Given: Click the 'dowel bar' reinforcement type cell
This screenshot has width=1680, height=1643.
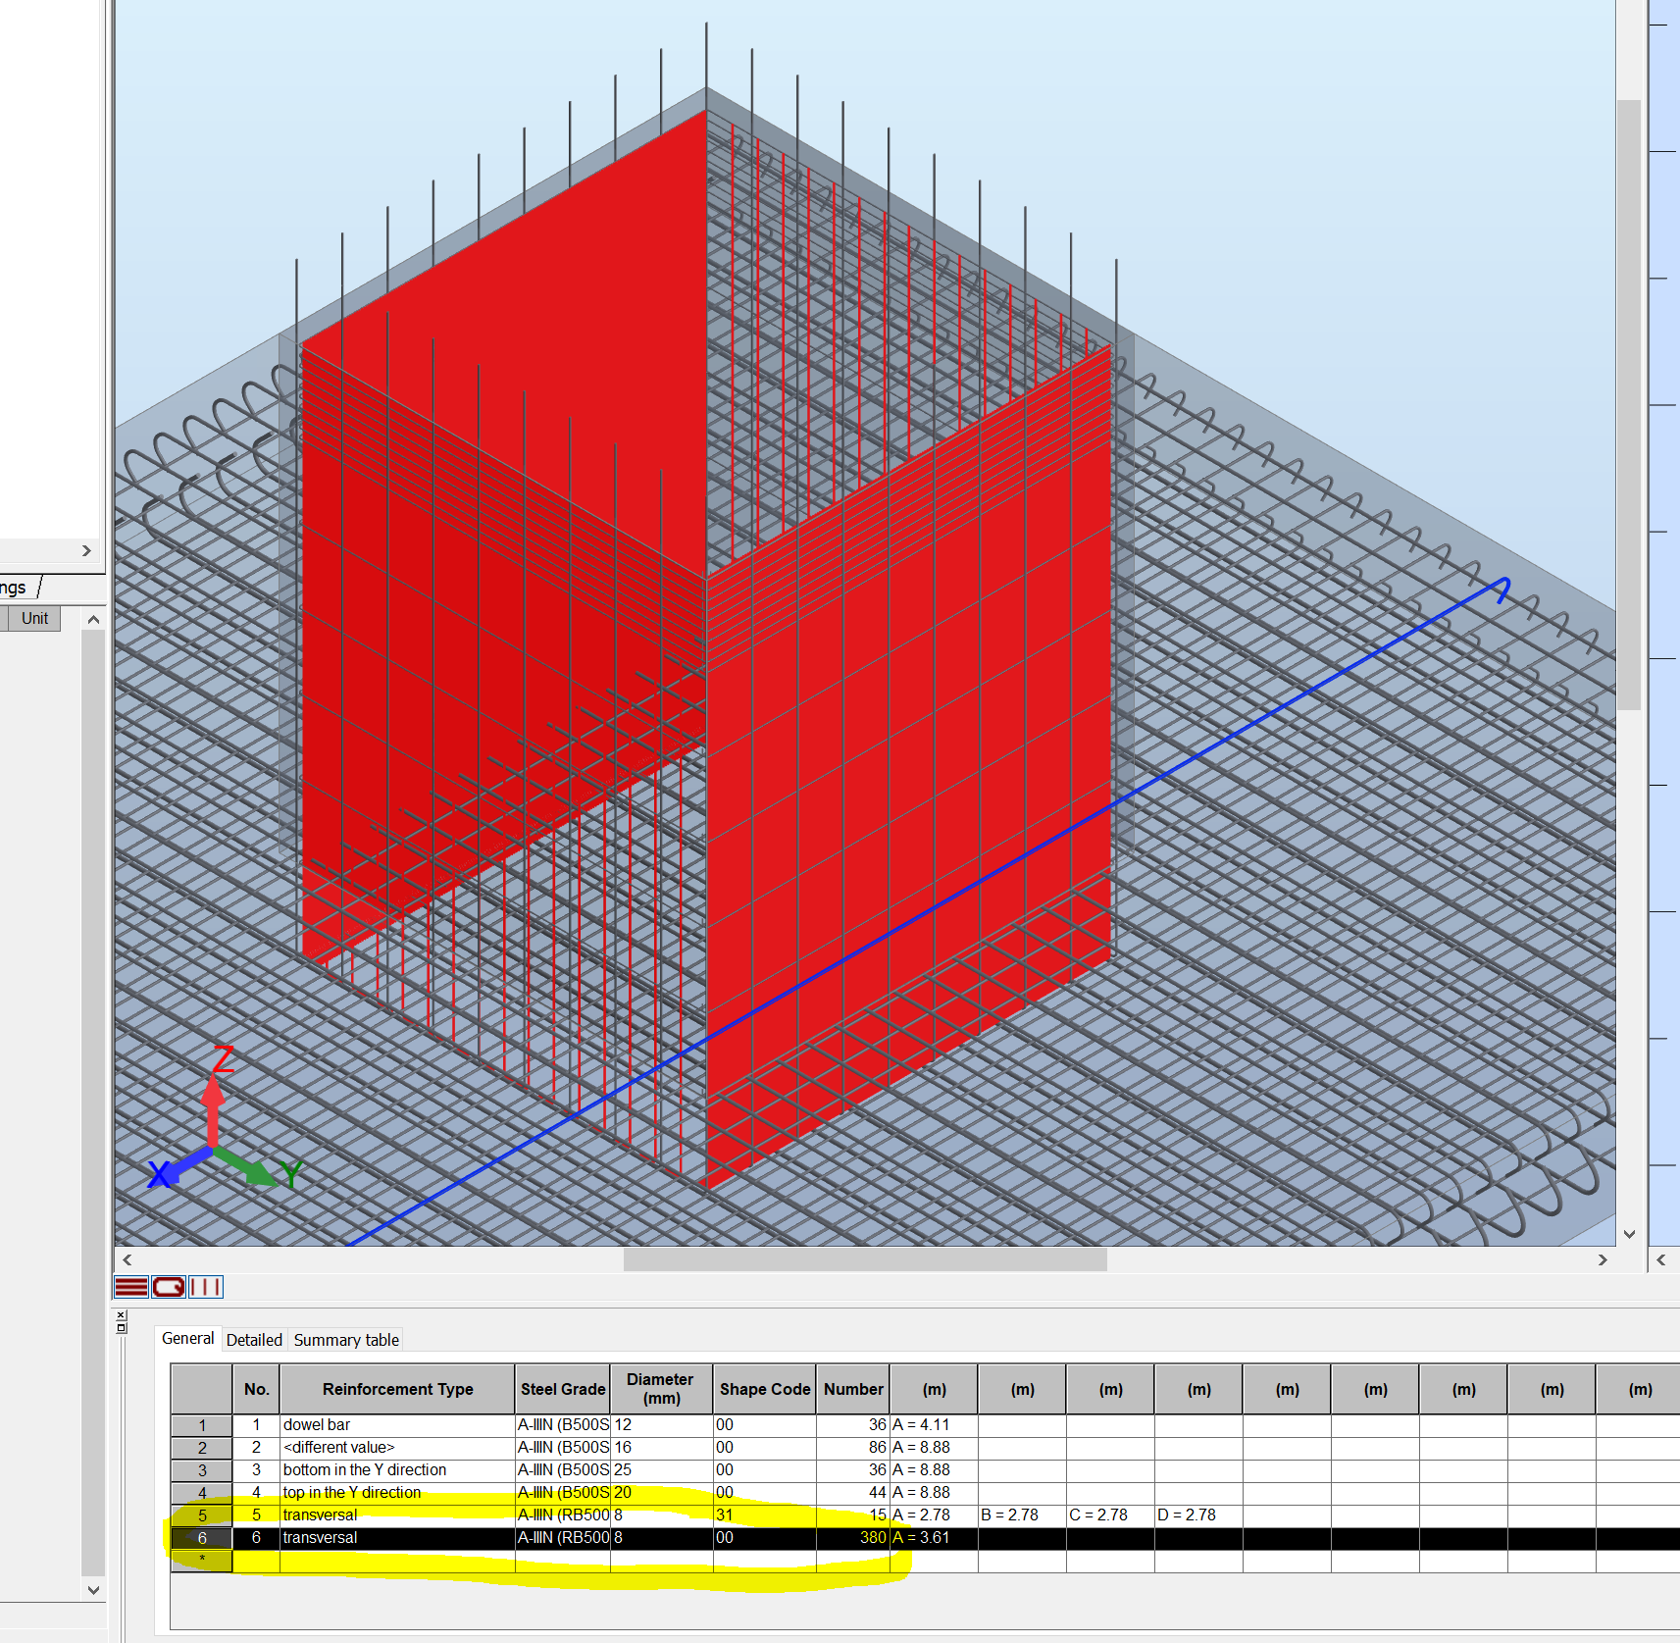Looking at the screenshot, I should pos(397,1425).
